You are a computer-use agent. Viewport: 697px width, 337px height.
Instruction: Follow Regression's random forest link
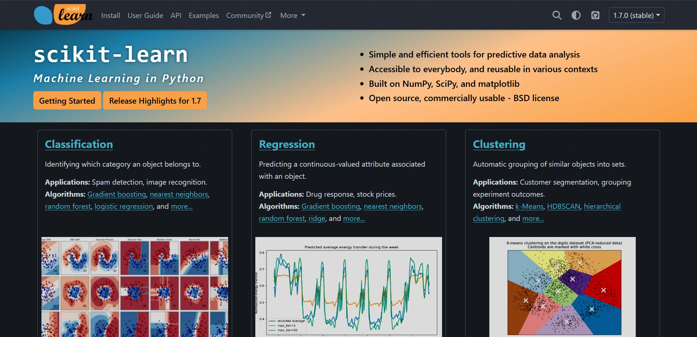(282, 219)
